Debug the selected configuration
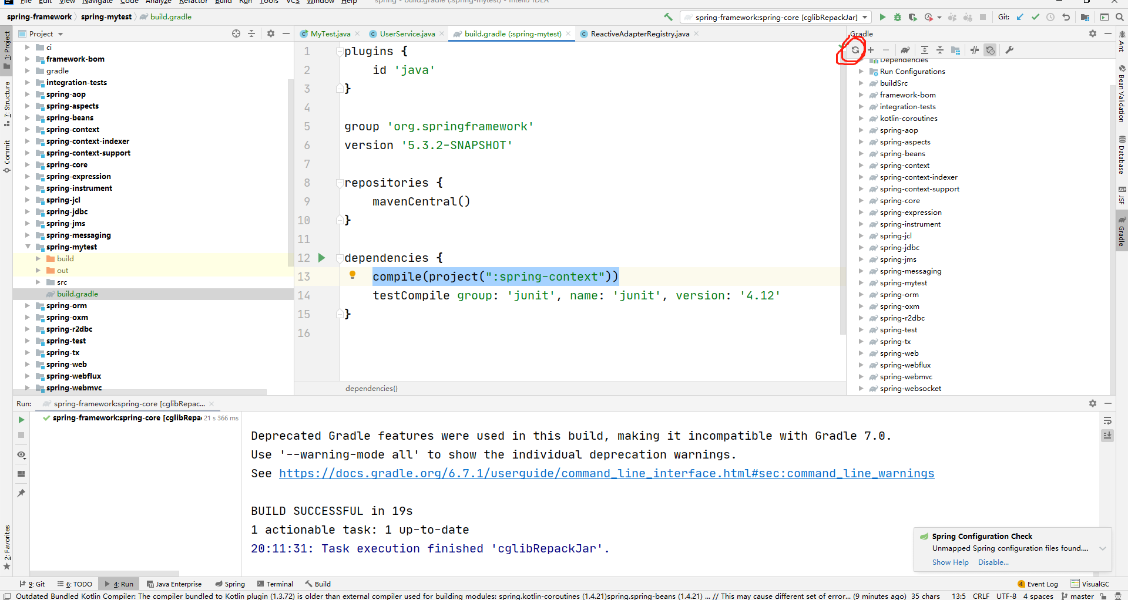The image size is (1128, 600). pyautogui.click(x=898, y=17)
